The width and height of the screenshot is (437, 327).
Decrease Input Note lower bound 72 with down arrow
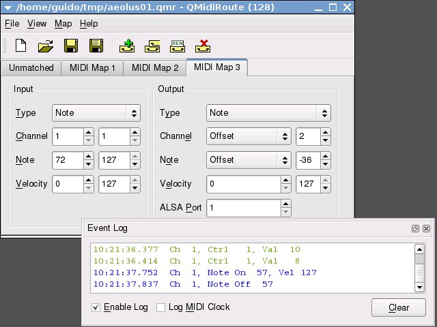coord(89,164)
